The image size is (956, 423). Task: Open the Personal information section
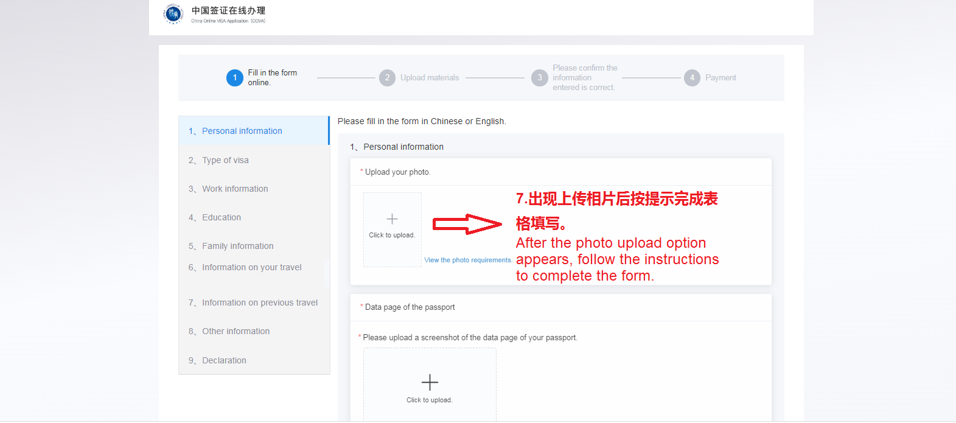tap(254, 131)
